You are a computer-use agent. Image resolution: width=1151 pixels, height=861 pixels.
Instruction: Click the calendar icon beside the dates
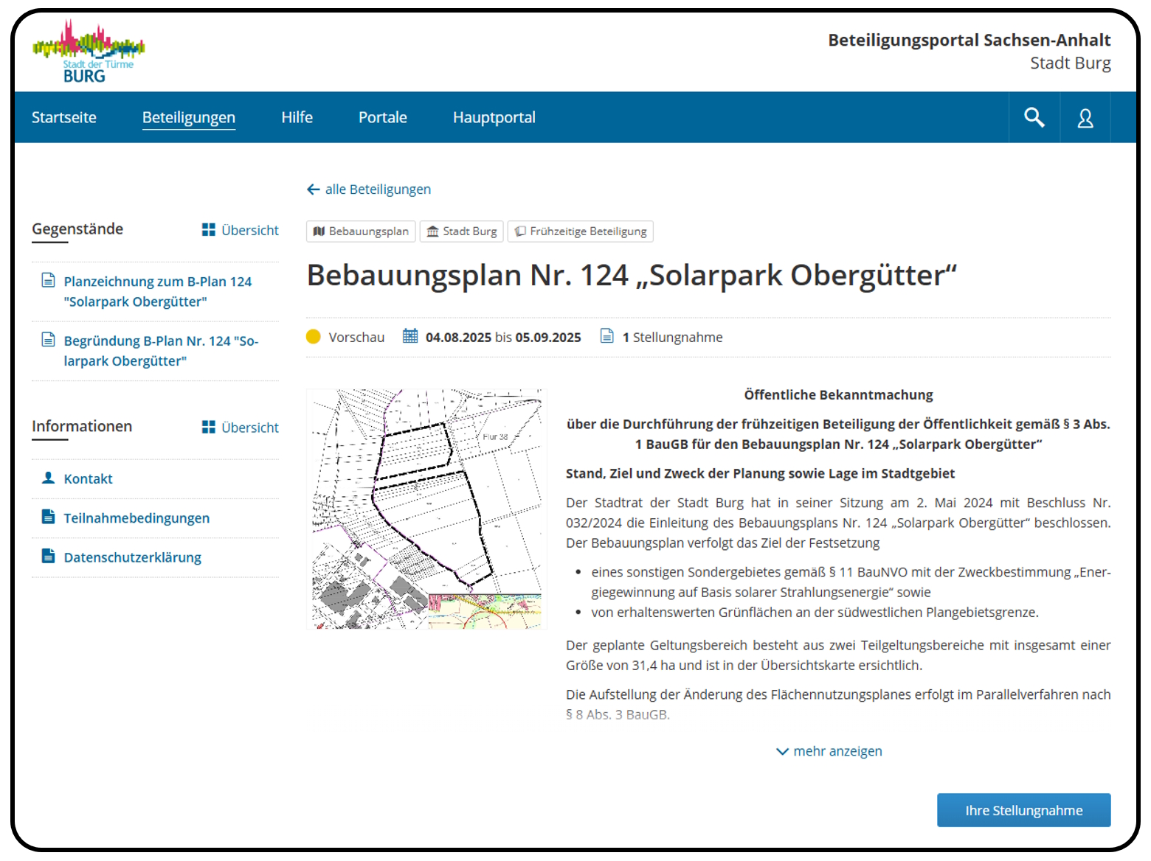(410, 336)
